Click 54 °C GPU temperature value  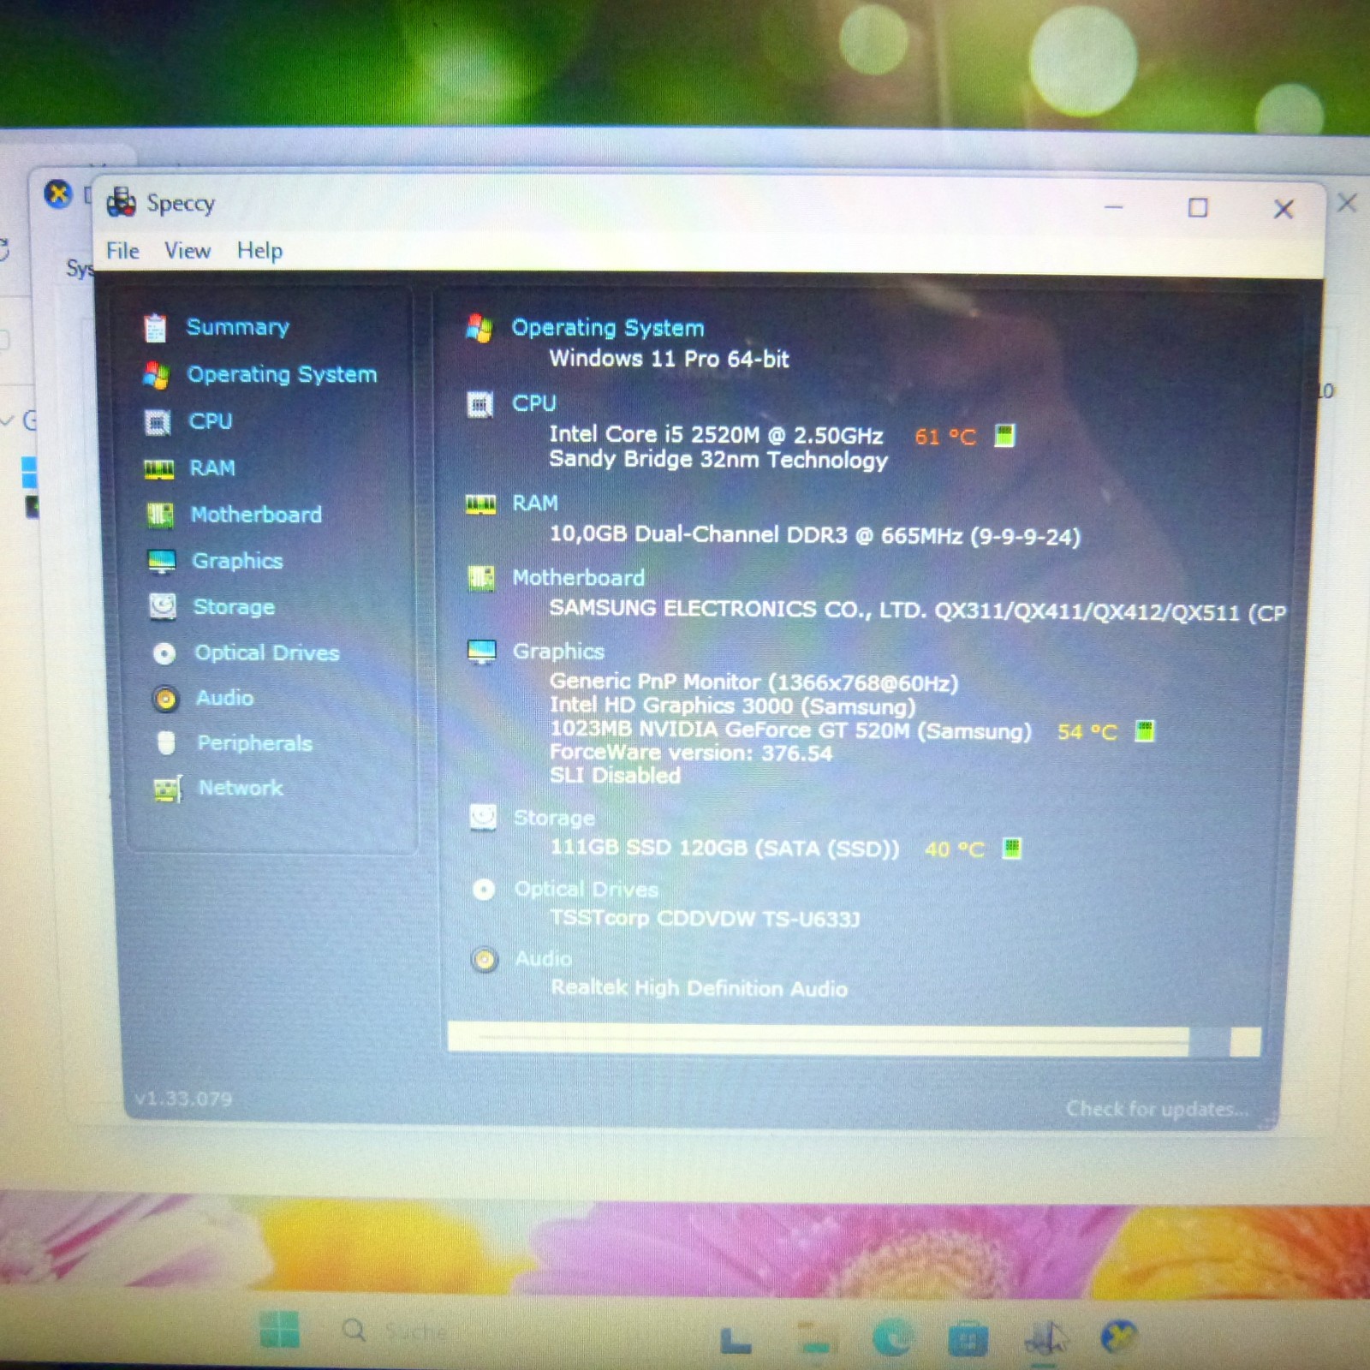[1087, 731]
